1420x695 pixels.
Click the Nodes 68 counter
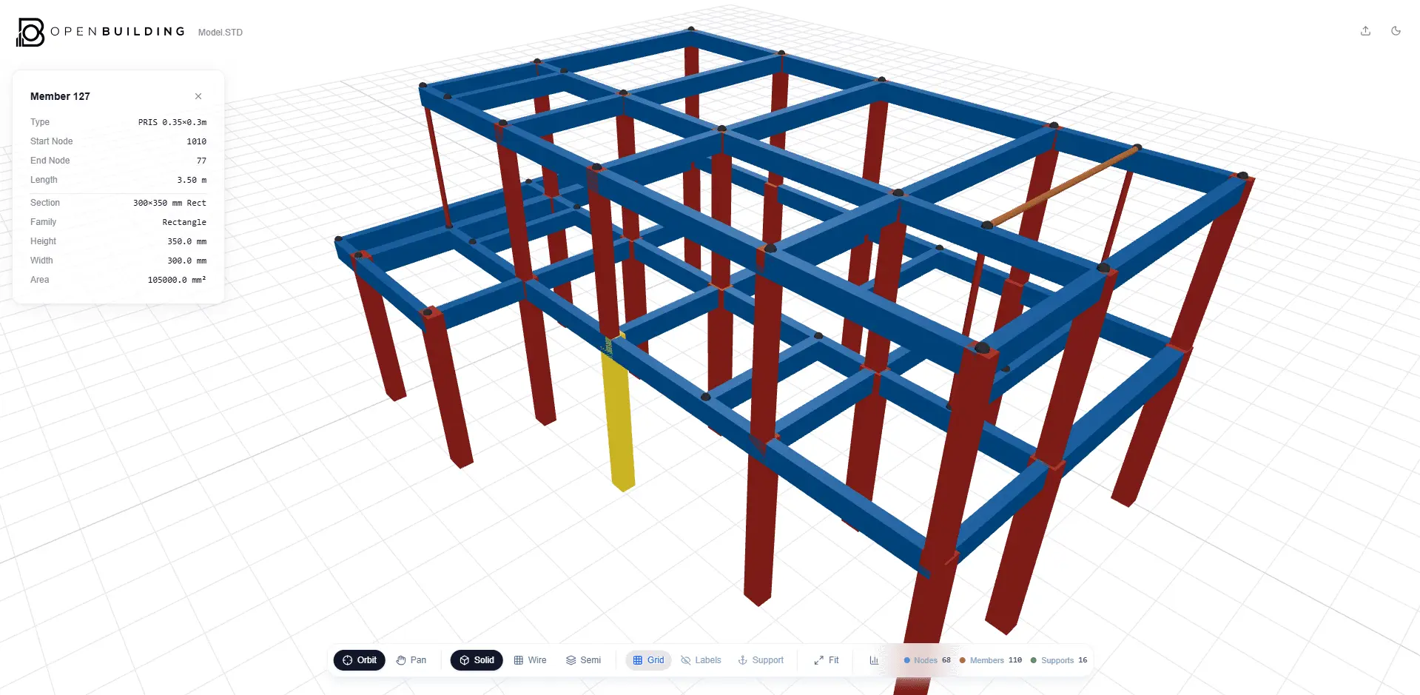927,660
